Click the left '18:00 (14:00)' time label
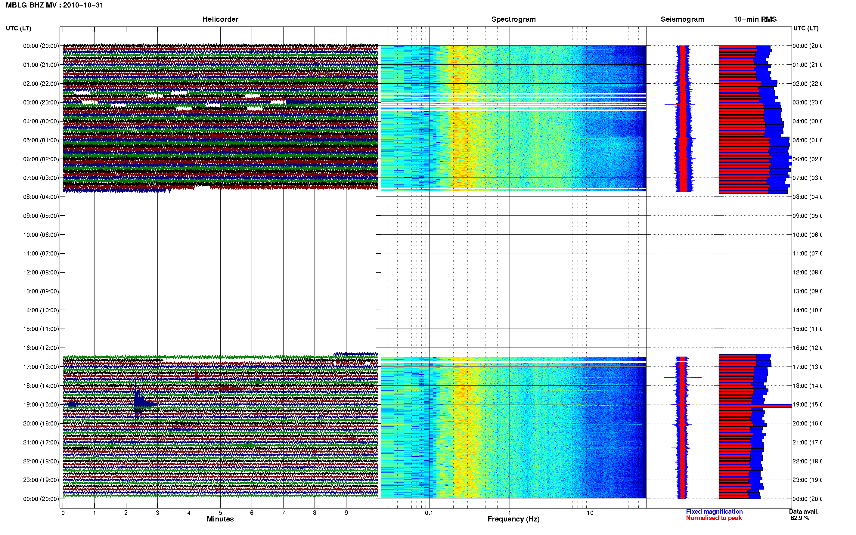This screenshot has height=535, width=856. coord(41,386)
